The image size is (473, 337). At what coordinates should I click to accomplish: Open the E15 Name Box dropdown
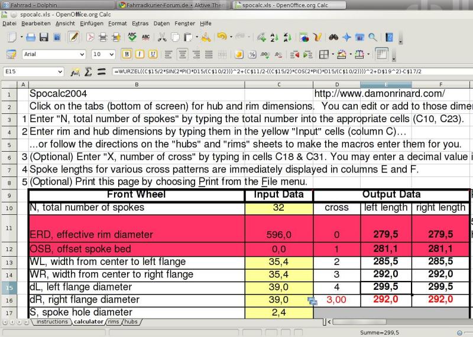[x=60, y=71]
